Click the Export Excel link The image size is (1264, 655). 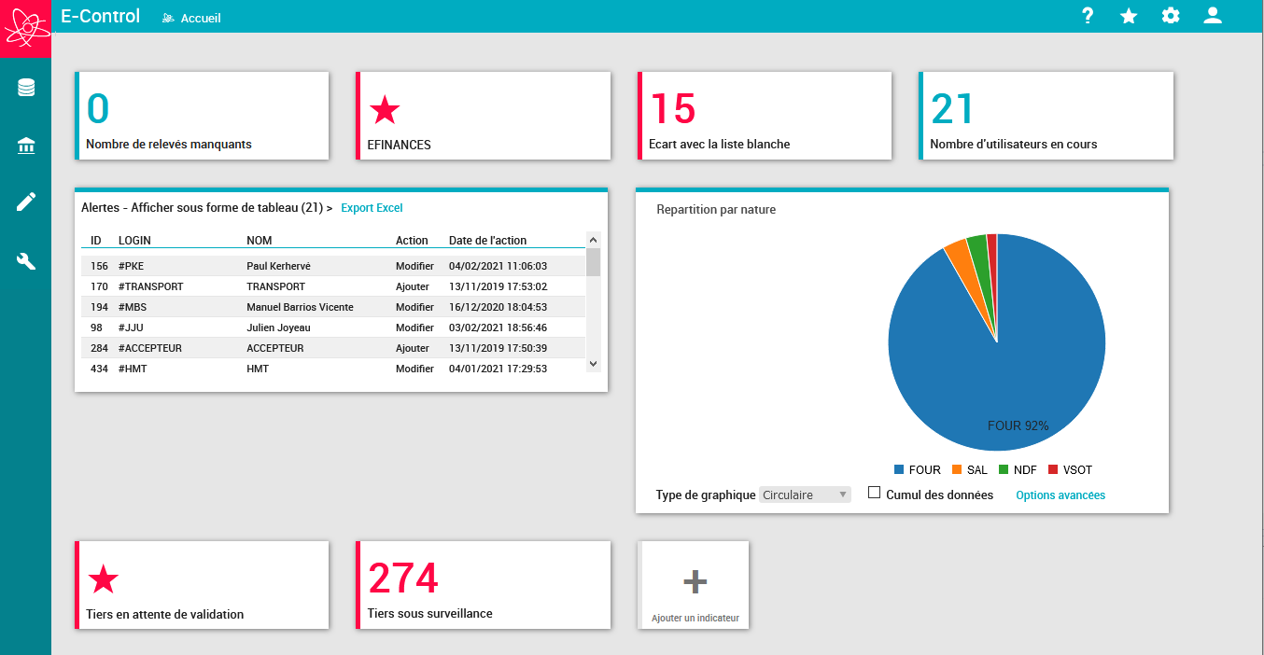[x=372, y=208]
